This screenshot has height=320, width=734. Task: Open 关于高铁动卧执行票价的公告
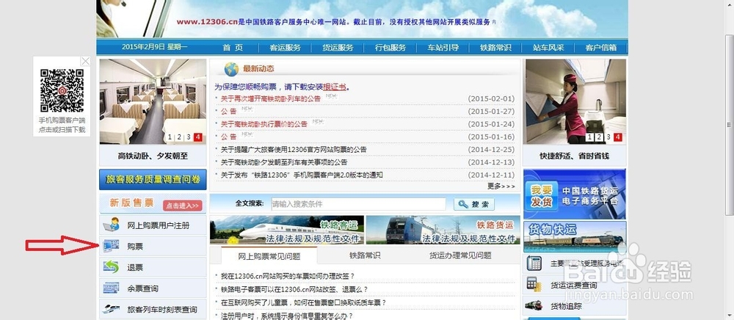pyautogui.click(x=264, y=124)
